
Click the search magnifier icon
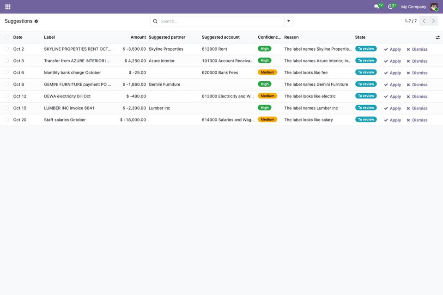(x=155, y=21)
